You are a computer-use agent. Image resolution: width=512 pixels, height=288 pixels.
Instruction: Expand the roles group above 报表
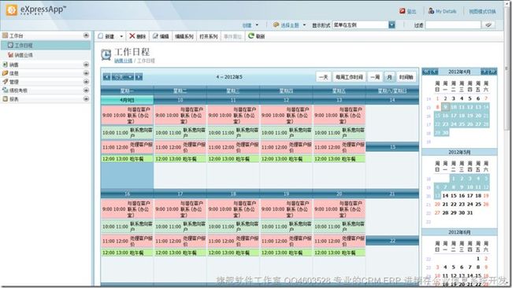tap(86, 90)
